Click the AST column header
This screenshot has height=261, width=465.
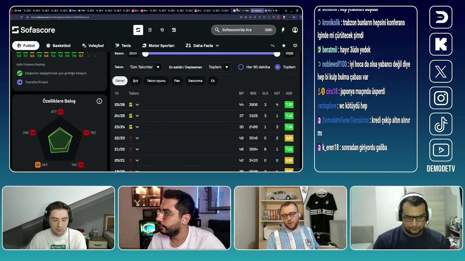(x=277, y=94)
